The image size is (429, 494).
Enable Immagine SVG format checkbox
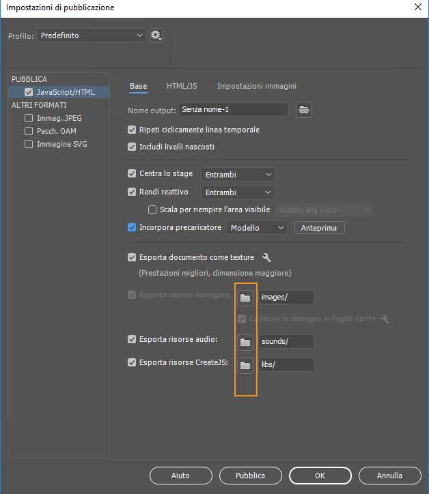(29, 144)
